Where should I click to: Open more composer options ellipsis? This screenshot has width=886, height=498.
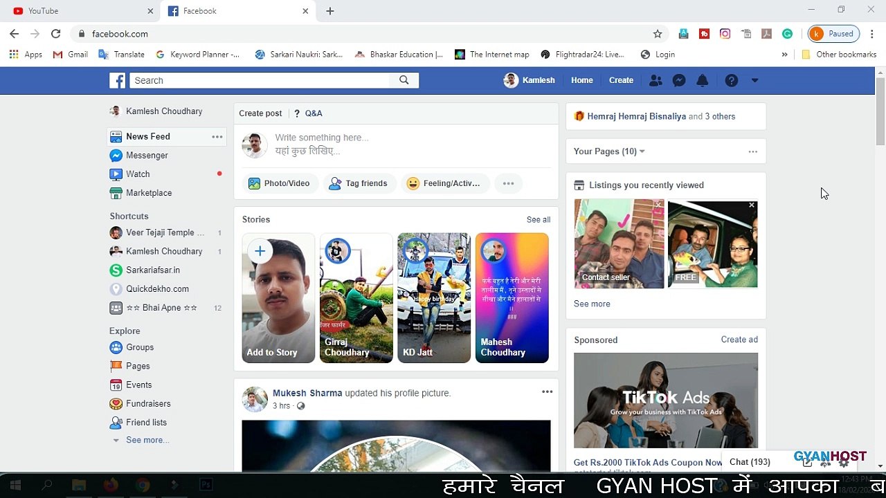click(508, 183)
